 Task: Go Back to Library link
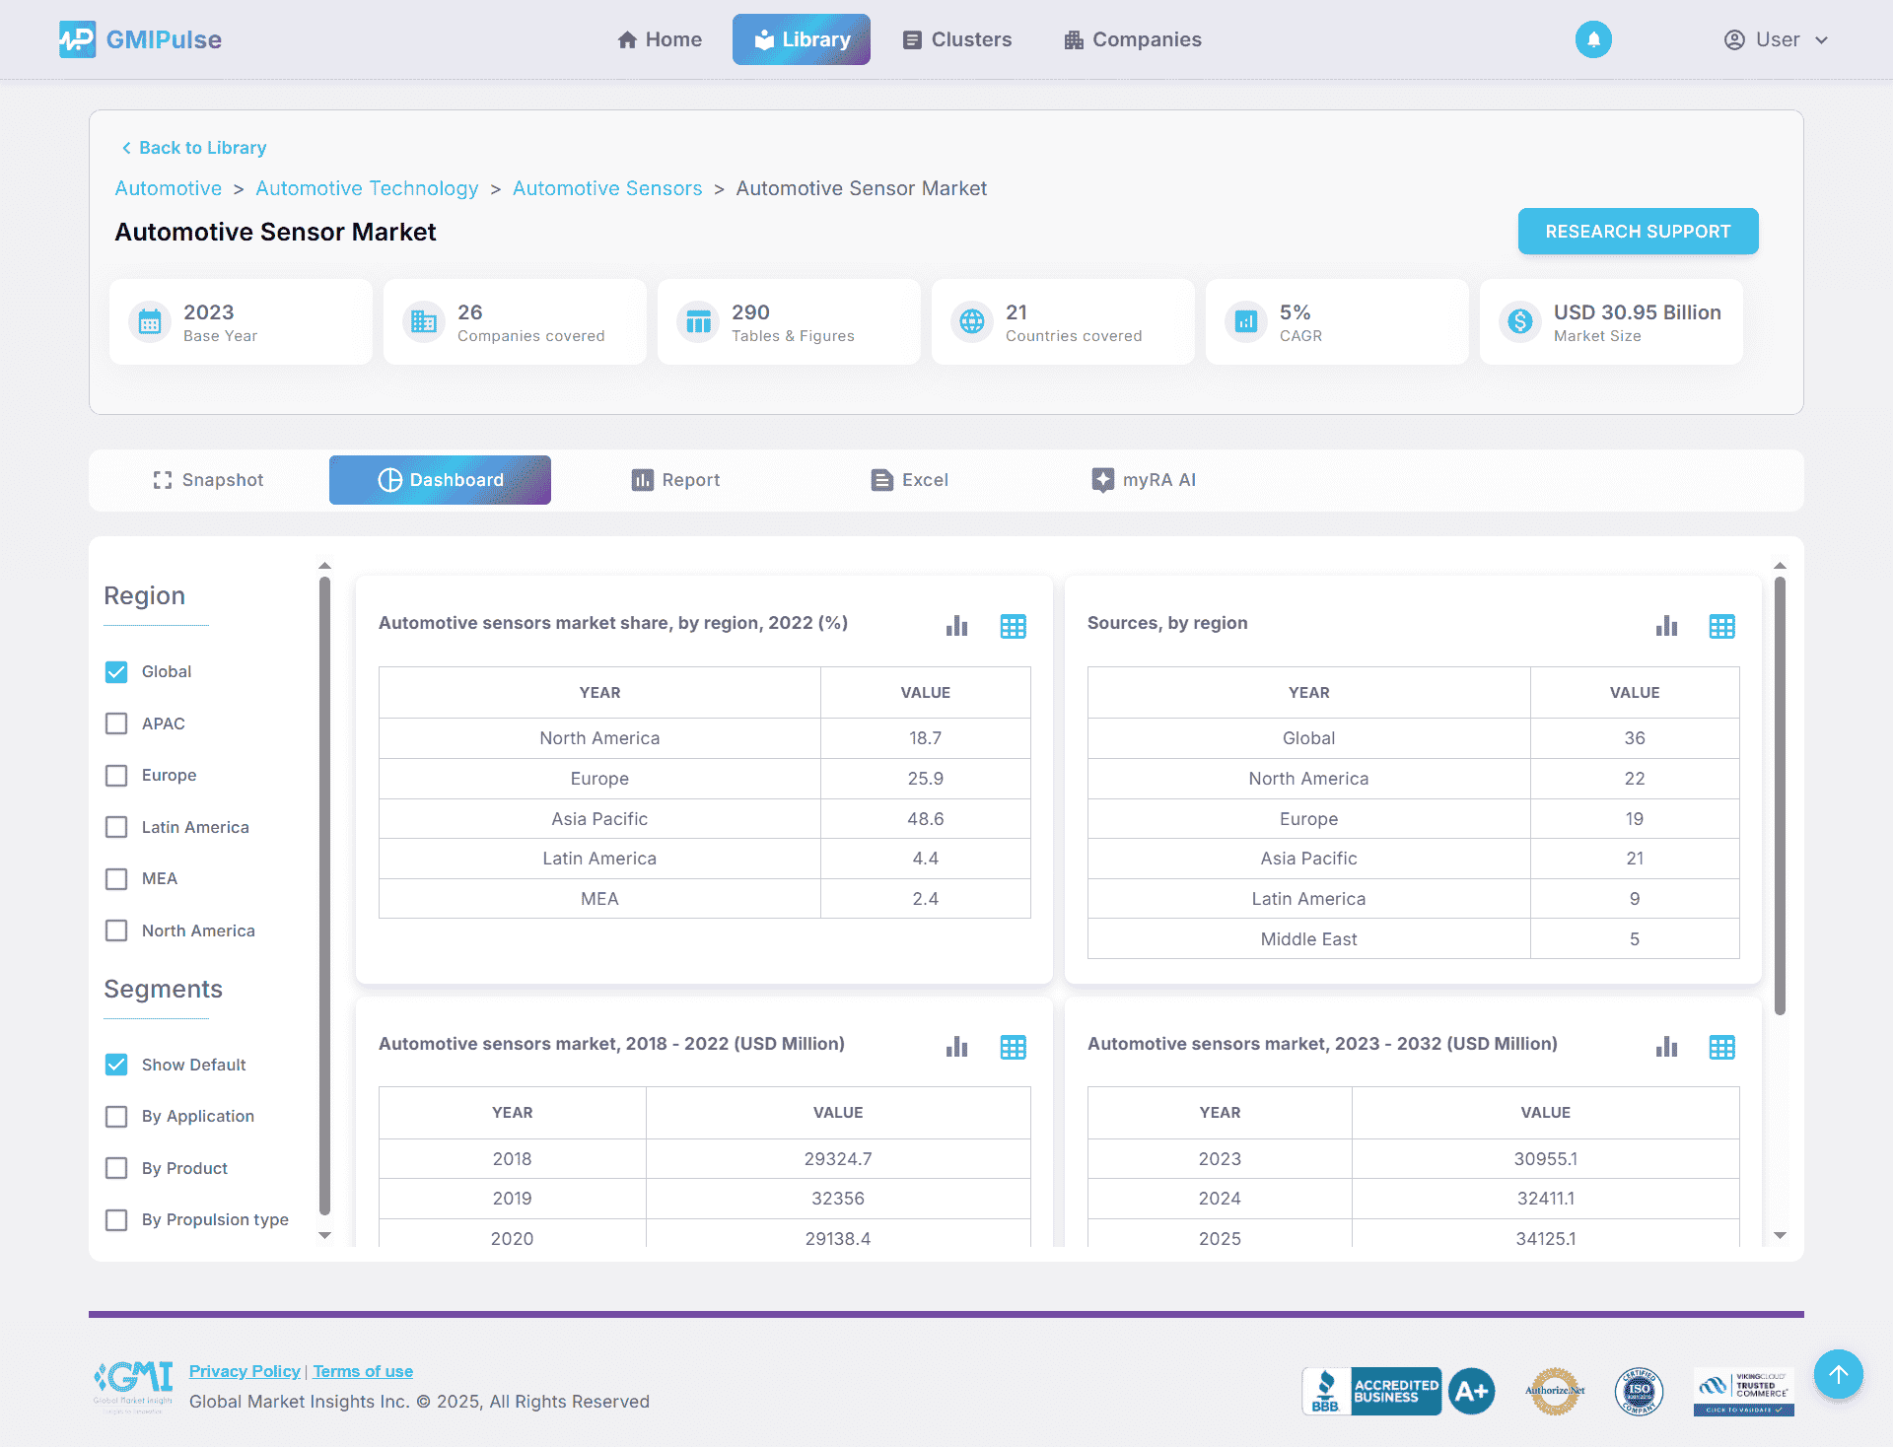194,148
